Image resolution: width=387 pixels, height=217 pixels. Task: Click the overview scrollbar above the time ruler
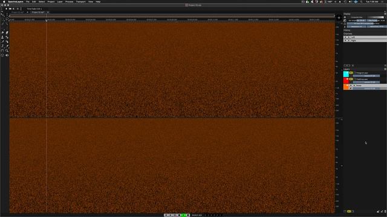172,16
